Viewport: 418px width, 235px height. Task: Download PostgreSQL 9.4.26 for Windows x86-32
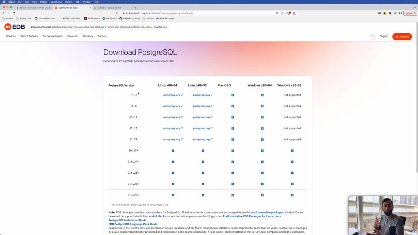click(x=292, y=184)
